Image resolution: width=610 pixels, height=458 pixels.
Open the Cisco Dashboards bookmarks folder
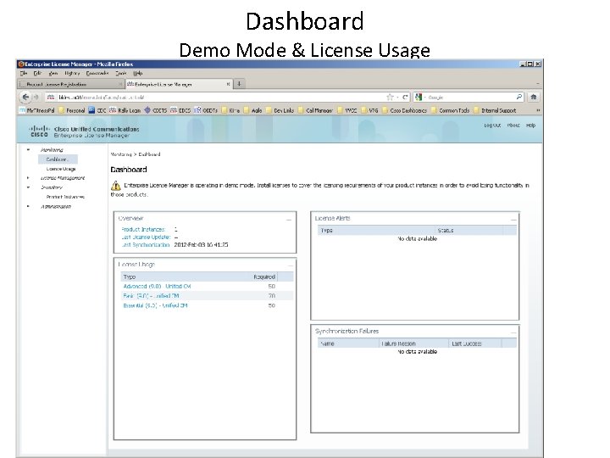tap(405, 110)
